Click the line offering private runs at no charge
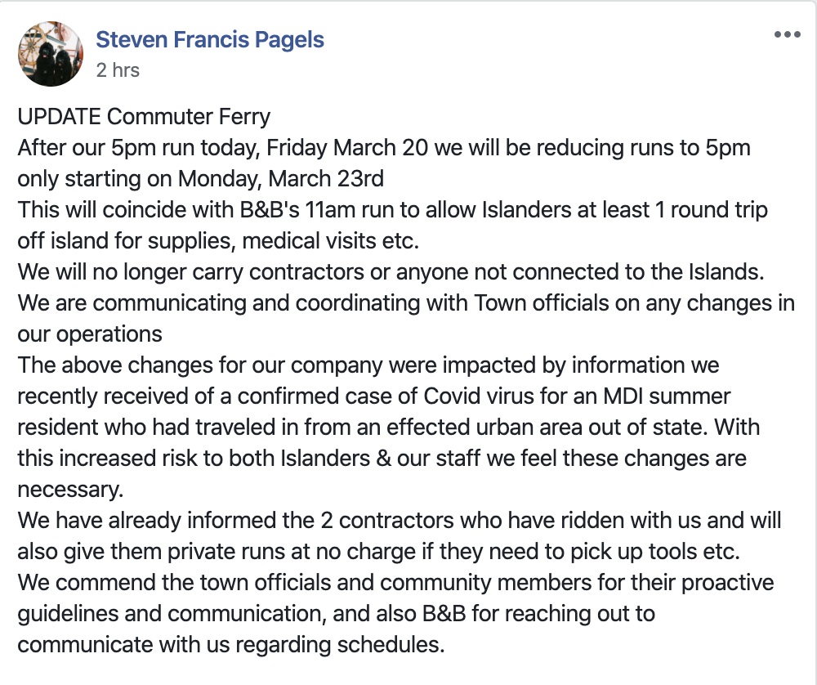Image resolution: width=817 pixels, height=685 pixels. coord(379,552)
